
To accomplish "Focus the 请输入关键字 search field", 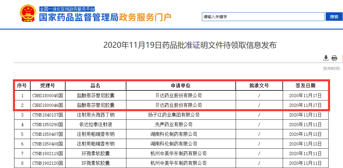I will click(x=263, y=17).
